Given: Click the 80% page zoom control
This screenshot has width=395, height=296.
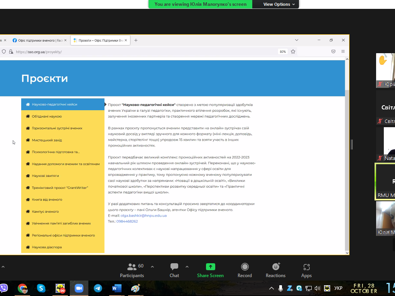Looking at the screenshot, I should point(282,51).
